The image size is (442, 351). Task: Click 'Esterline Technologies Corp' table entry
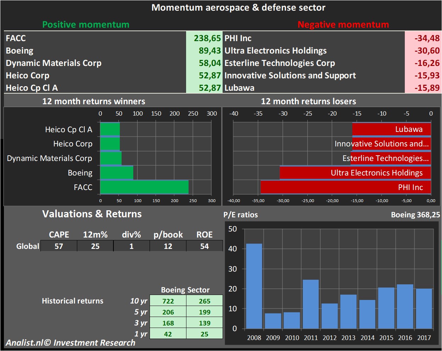[x=280, y=63]
